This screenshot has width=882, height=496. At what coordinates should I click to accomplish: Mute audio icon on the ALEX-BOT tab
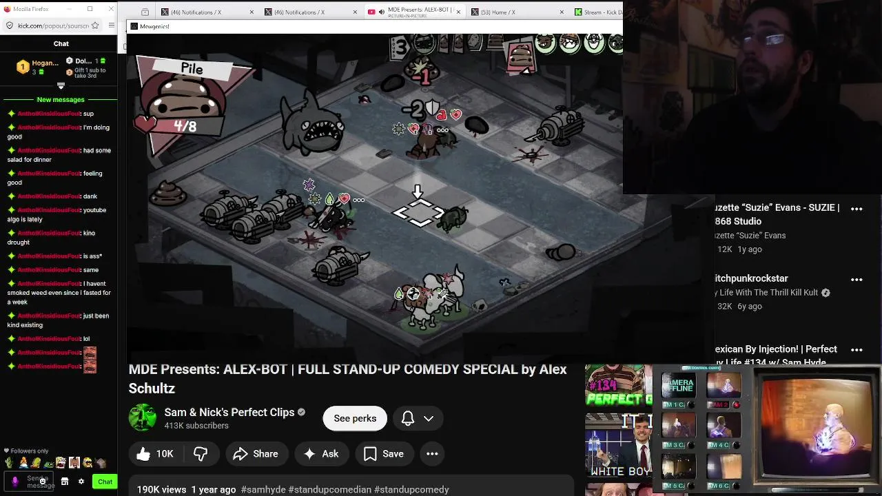381,12
